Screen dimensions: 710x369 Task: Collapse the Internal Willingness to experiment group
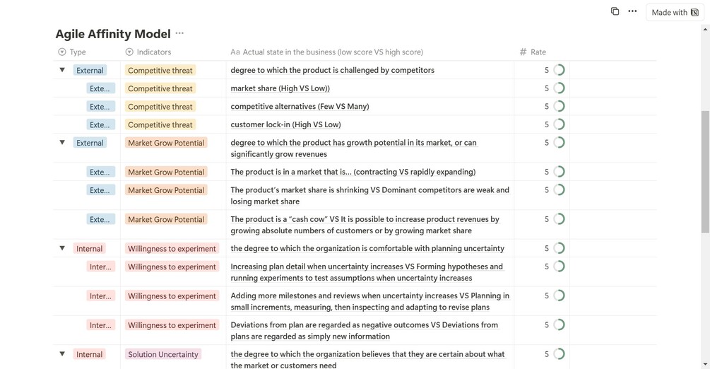(x=62, y=248)
